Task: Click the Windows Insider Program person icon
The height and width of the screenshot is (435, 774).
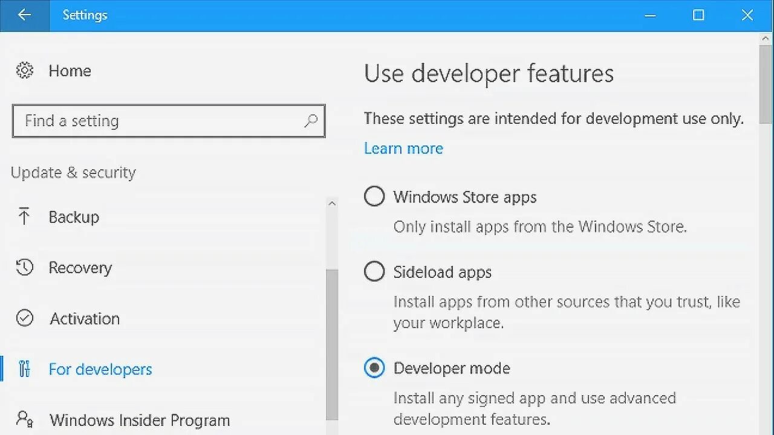Action: click(25, 419)
